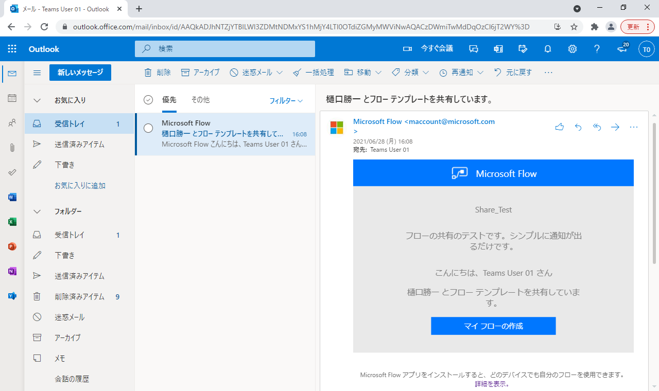This screenshot has height=391, width=659.
Task: Open more actions on the message header
Action: click(634, 127)
